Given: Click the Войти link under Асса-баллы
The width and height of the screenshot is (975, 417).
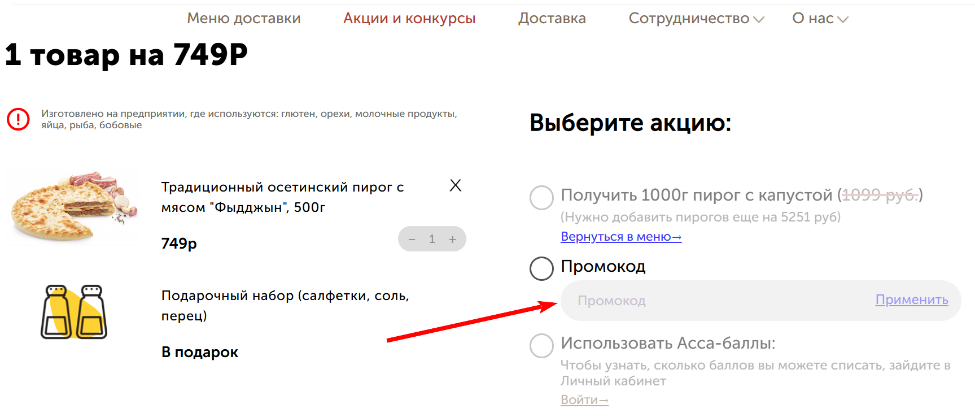Looking at the screenshot, I should pos(584,400).
